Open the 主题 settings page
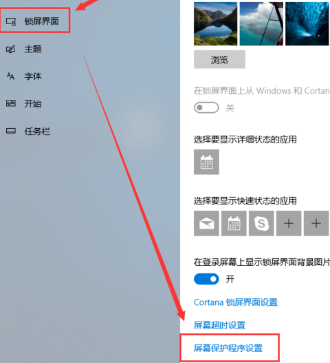330x363 pixels. (x=33, y=49)
